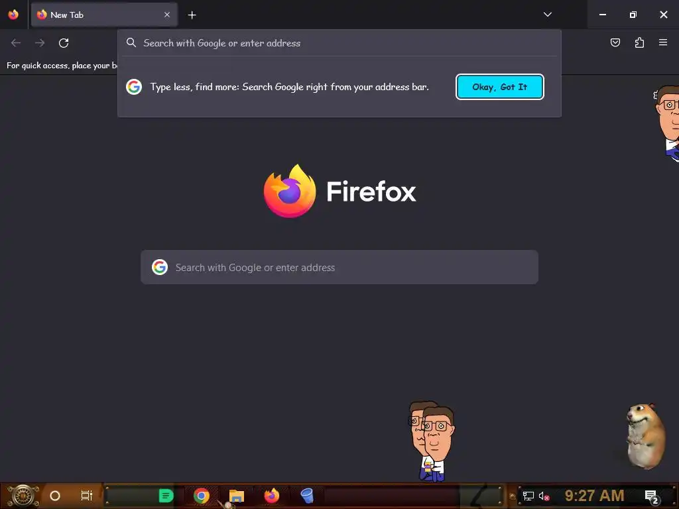Open a new tab with plus button

click(192, 15)
